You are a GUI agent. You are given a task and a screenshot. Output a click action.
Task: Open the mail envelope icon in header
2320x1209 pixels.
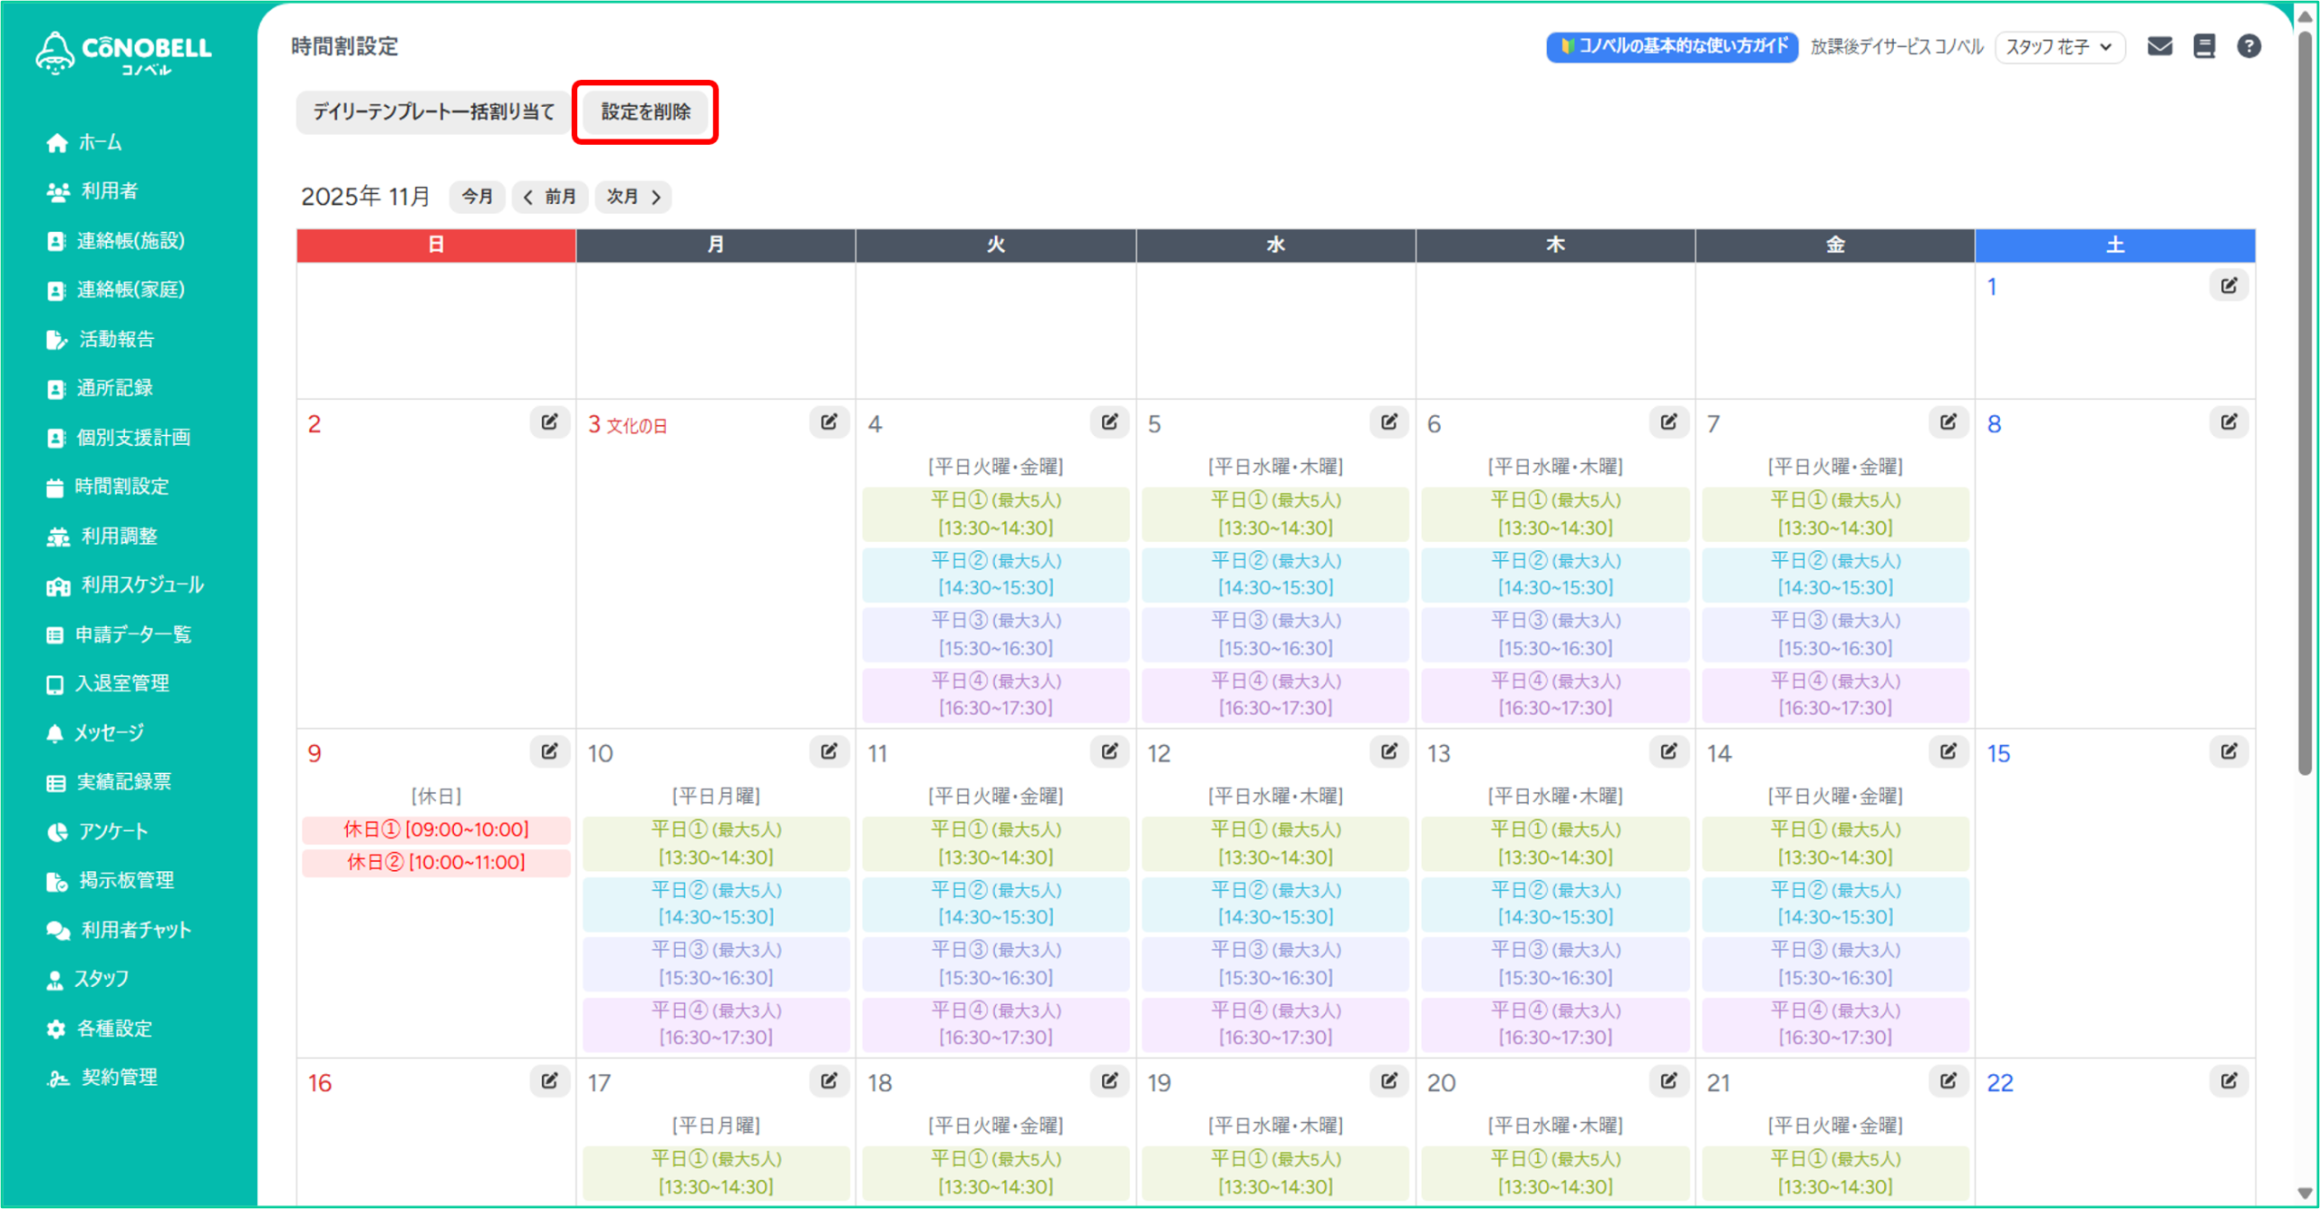(2160, 46)
